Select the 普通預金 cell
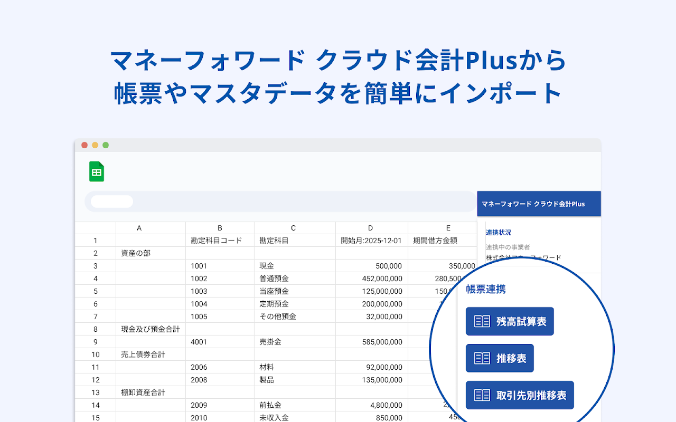 click(x=295, y=279)
